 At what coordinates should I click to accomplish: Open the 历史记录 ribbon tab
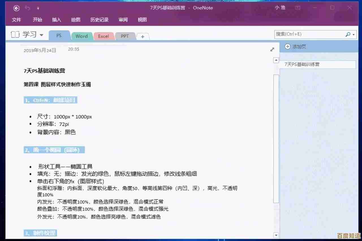(x=99, y=20)
